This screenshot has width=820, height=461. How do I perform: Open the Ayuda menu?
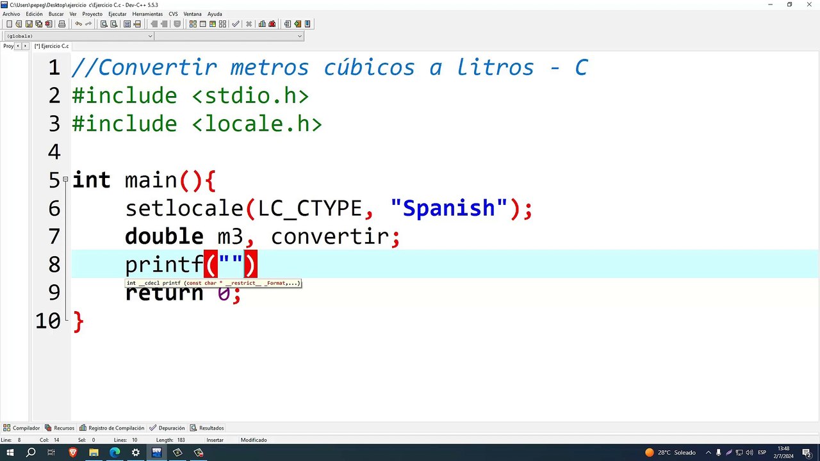[x=215, y=13]
